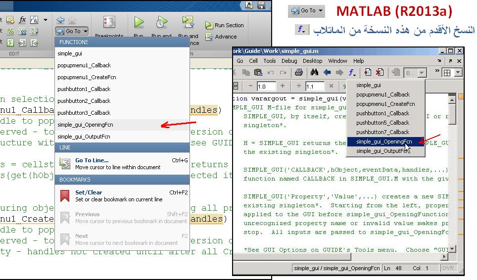Click the blue Back navigation arrow
The image size is (477, 280).
[x=60, y=20]
